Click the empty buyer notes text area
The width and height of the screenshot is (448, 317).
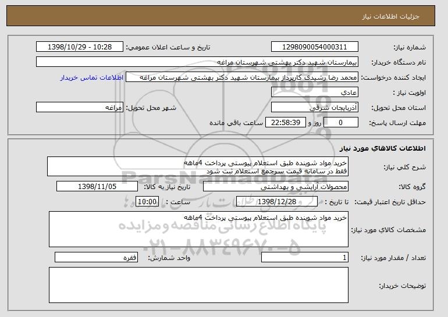198,285
